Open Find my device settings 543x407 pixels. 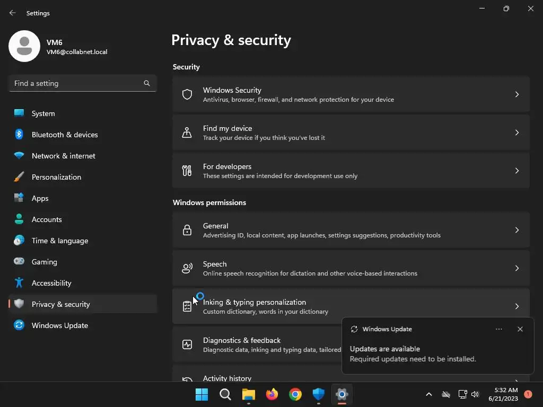tap(351, 132)
